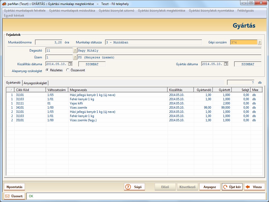Click the disabled Előző button

(165, 187)
